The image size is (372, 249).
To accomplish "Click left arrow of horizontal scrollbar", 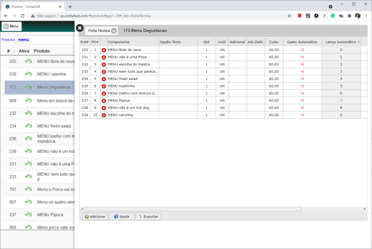I will pos(82,209).
